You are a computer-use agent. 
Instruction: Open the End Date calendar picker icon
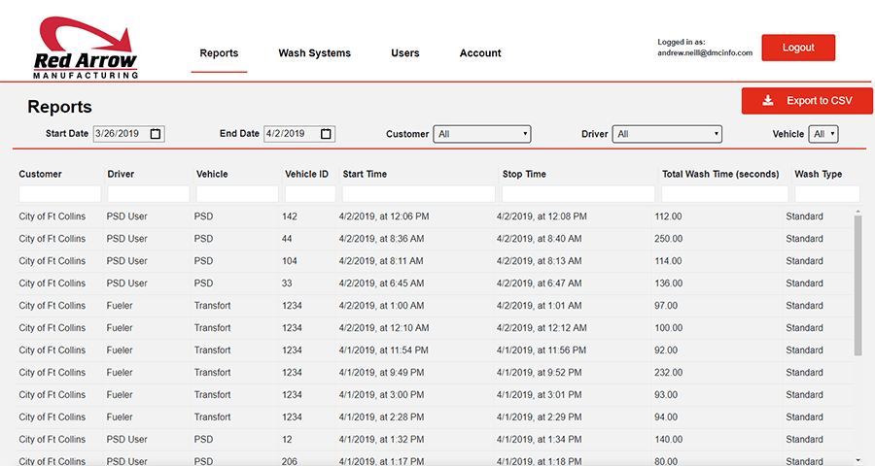tap(326, 134)
